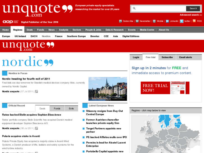Open 'Permira in lead for Alcatel Lucent Enterprise'
This screenshot has width=204, height=153.
point(106,144)
